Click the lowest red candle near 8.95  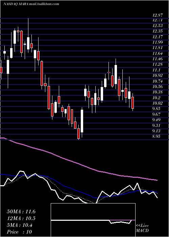coord(78,133)
